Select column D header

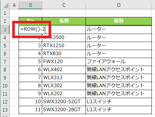[x=119, y=5]
